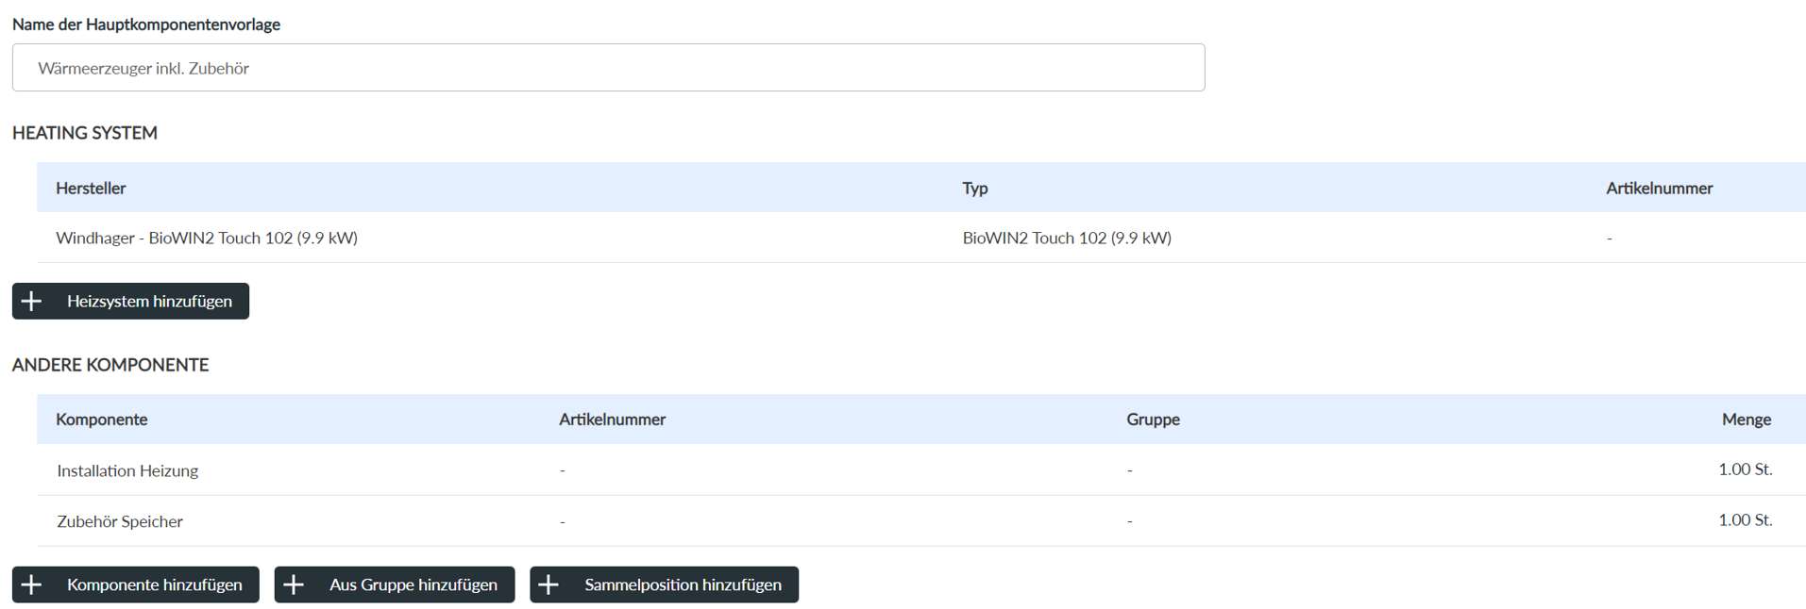Open the Windhager - BioWIN2 Touch 102 entry
The width and height of the screenshot is (1806, 609).
click(x=207, y=239)
